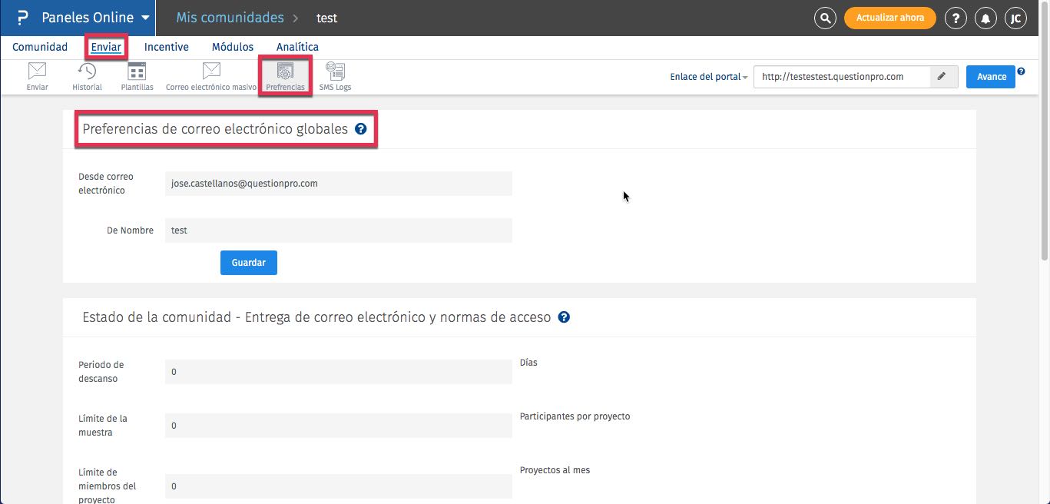Click the Desde correo electrónico input field
This screenshot has width=1050, height=504.
pos(338,184)
